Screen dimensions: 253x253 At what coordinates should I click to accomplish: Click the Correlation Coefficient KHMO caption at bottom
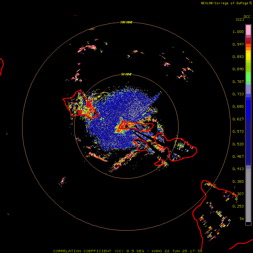point(128,251)
